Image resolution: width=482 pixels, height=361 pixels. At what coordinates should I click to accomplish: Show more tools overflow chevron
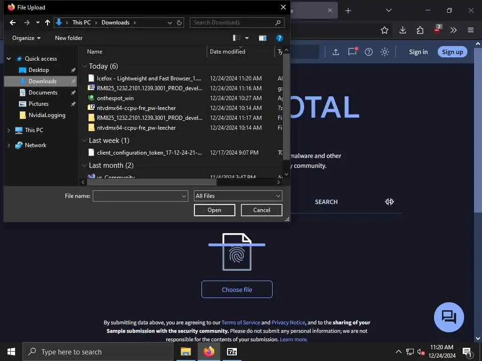(x=453, y=30)
